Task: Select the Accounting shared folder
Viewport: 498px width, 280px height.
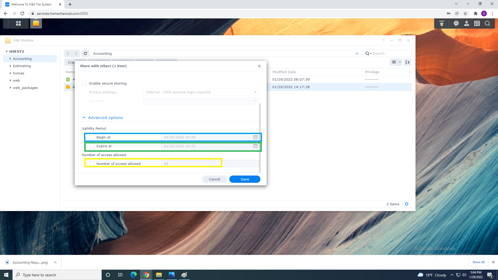Action: [x=22, y=59]
